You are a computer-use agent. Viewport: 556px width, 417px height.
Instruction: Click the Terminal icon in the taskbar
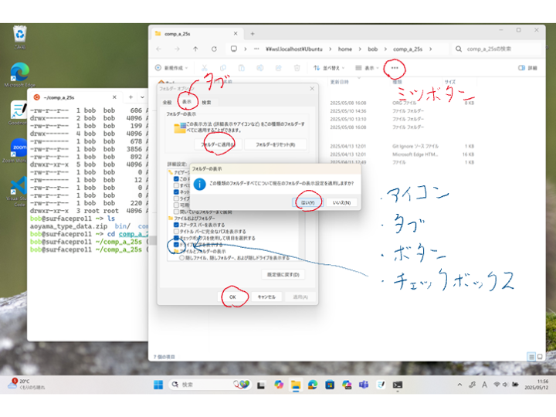[398, 385]
